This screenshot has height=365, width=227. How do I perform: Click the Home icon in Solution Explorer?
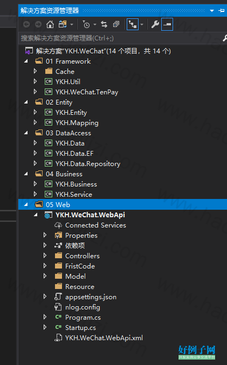[x=50, y=24]
